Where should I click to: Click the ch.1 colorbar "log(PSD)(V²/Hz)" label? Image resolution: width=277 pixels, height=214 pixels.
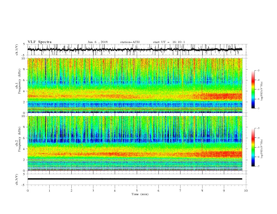click(262, 91)
